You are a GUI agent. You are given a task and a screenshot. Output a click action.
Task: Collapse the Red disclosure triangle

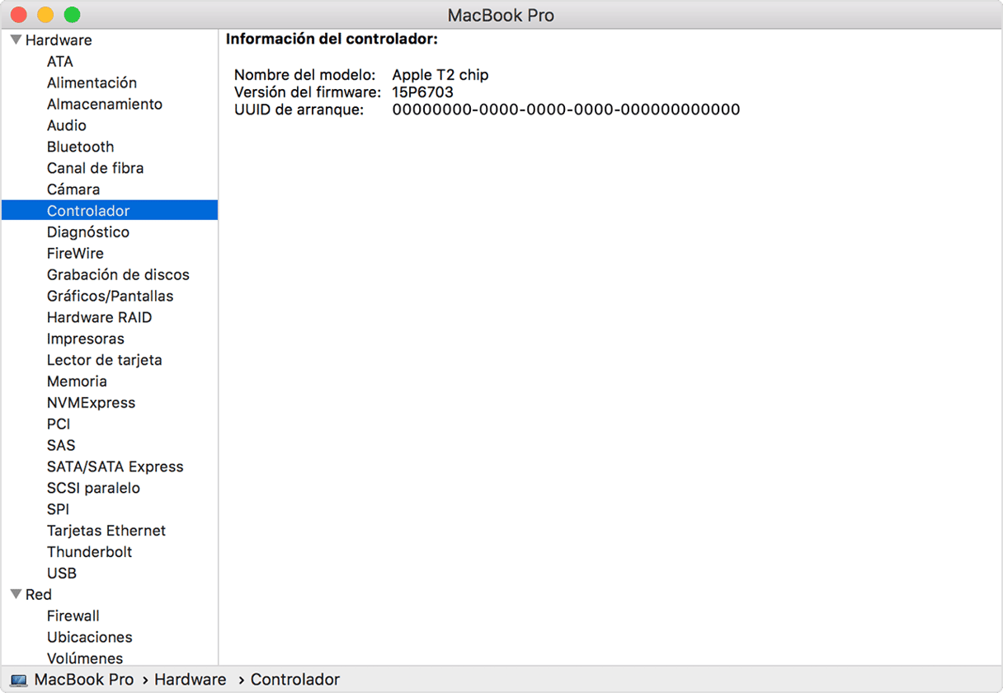pos(16,594)
